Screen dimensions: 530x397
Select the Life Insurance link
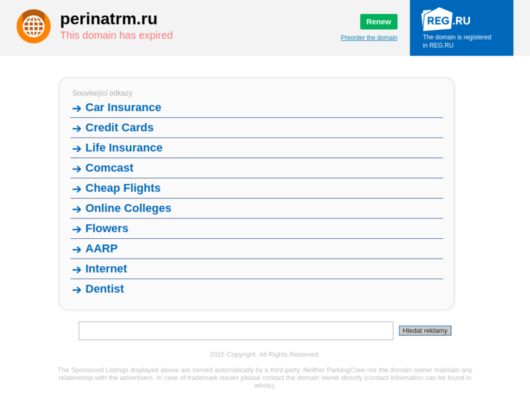point(124,148)
